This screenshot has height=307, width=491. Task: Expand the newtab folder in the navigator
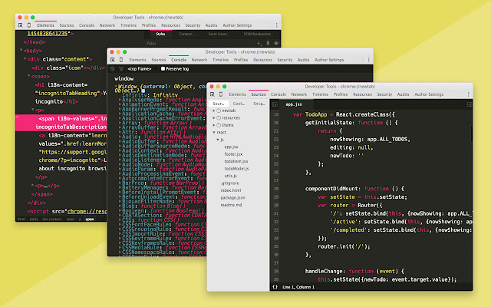pos(214,111)
